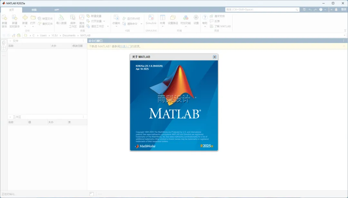Expand the 打开变量 dropdown arrow
The image size is (348, 198).
tap(104, 21)
